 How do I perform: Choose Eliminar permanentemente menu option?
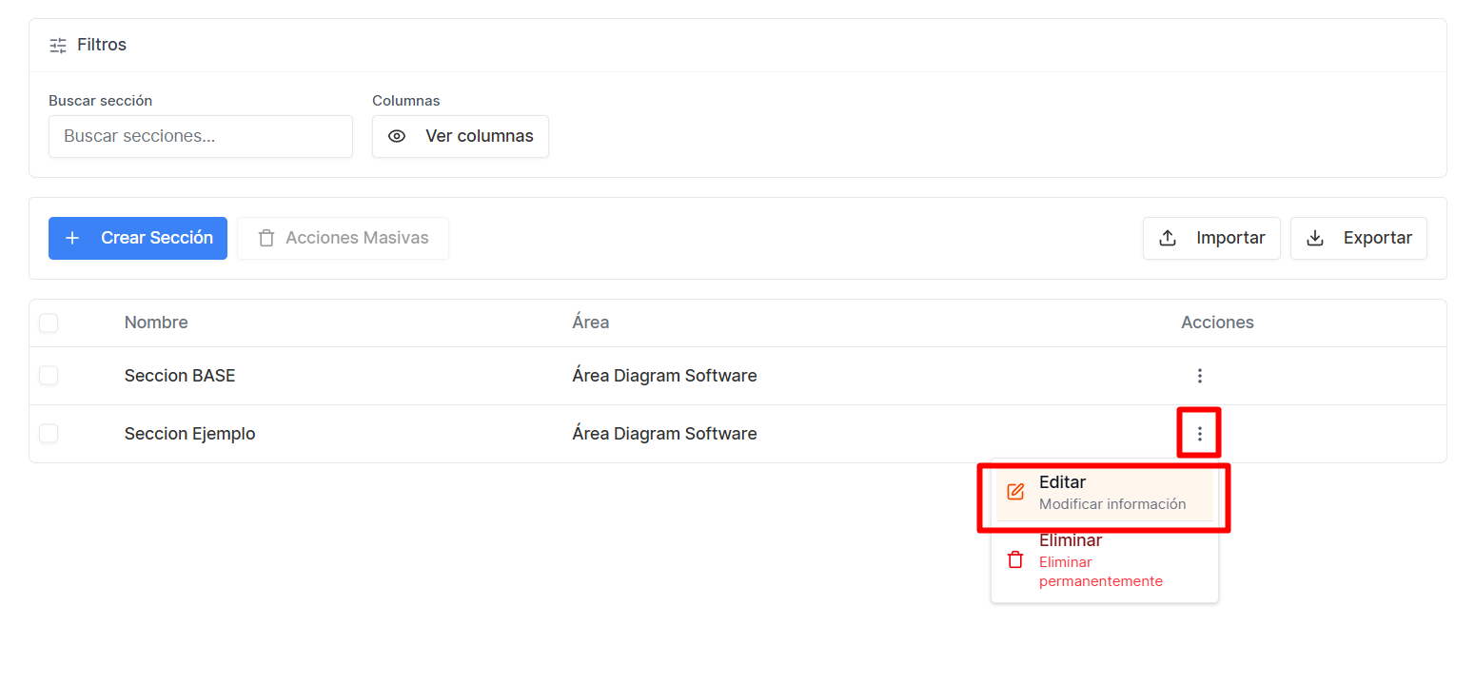pos(1105,560)
